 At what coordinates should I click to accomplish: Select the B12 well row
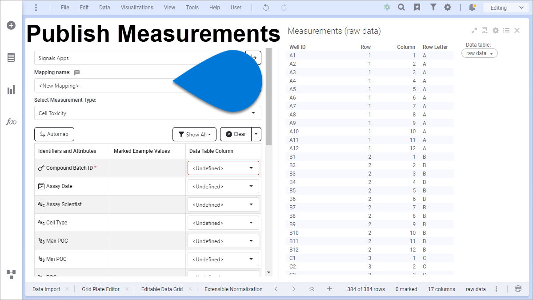click(x=370, y=250)
